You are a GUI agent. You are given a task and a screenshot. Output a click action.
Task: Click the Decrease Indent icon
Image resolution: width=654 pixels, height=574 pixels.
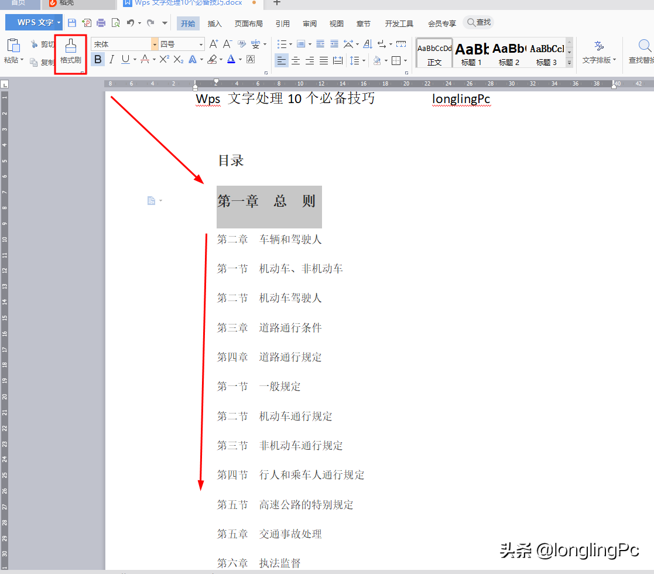tap(320, 44)
